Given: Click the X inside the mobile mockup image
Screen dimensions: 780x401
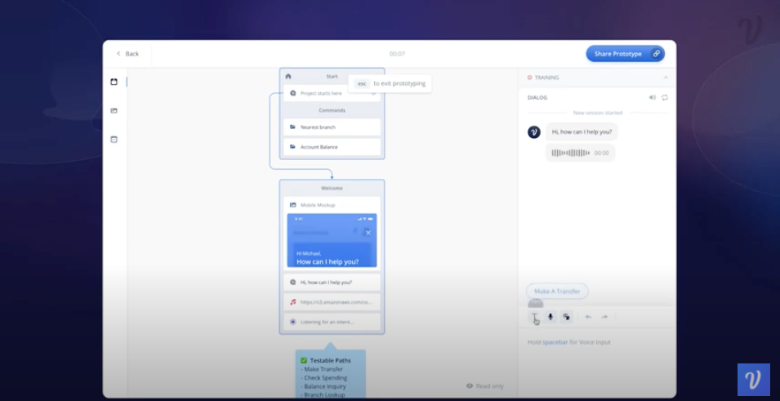Looking at the screenshot, I should pos(368,233).
